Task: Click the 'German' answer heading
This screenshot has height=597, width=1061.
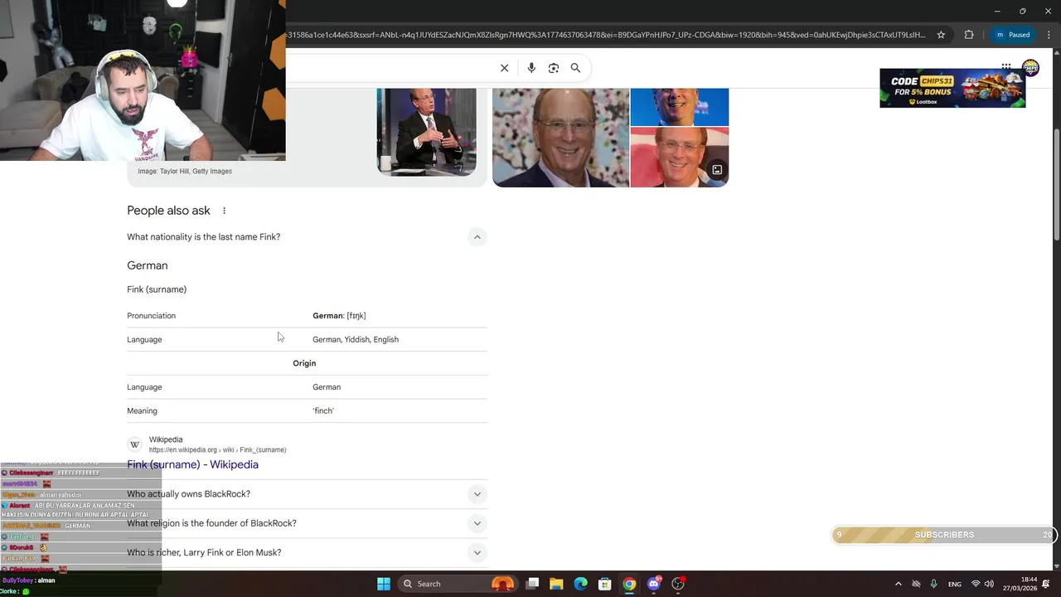Action: click(148, 265)
